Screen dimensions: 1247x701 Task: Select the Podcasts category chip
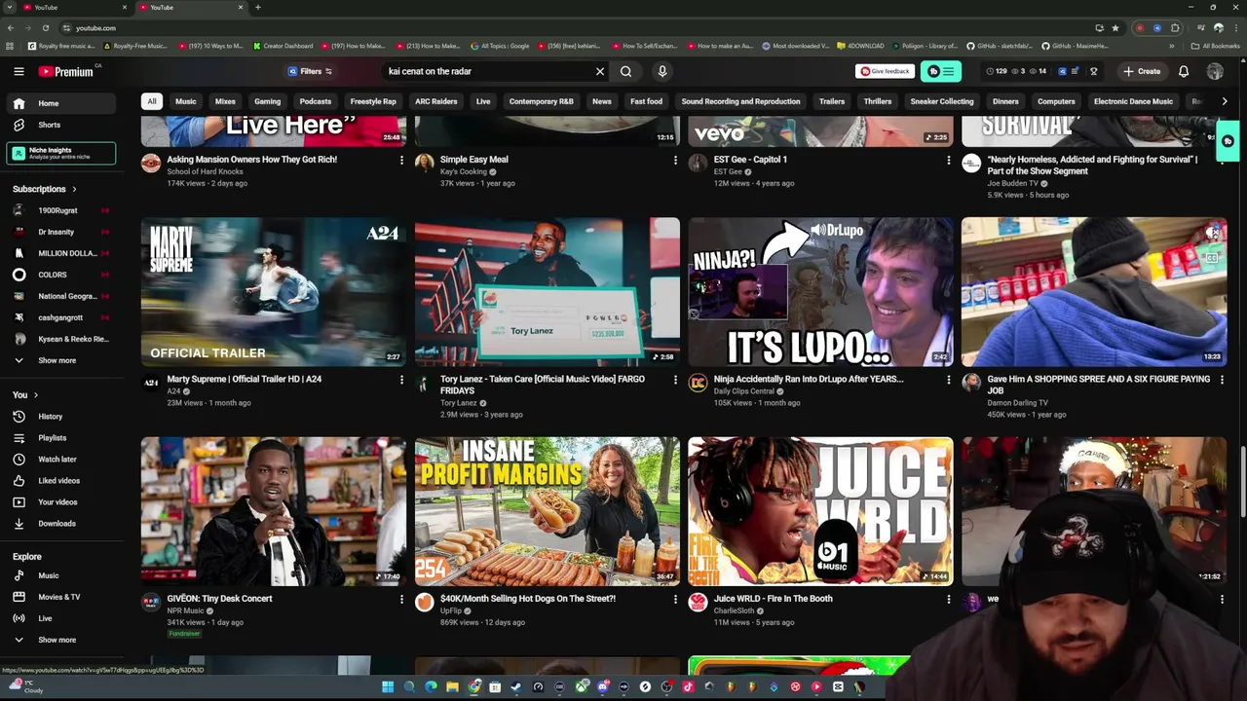316,101
